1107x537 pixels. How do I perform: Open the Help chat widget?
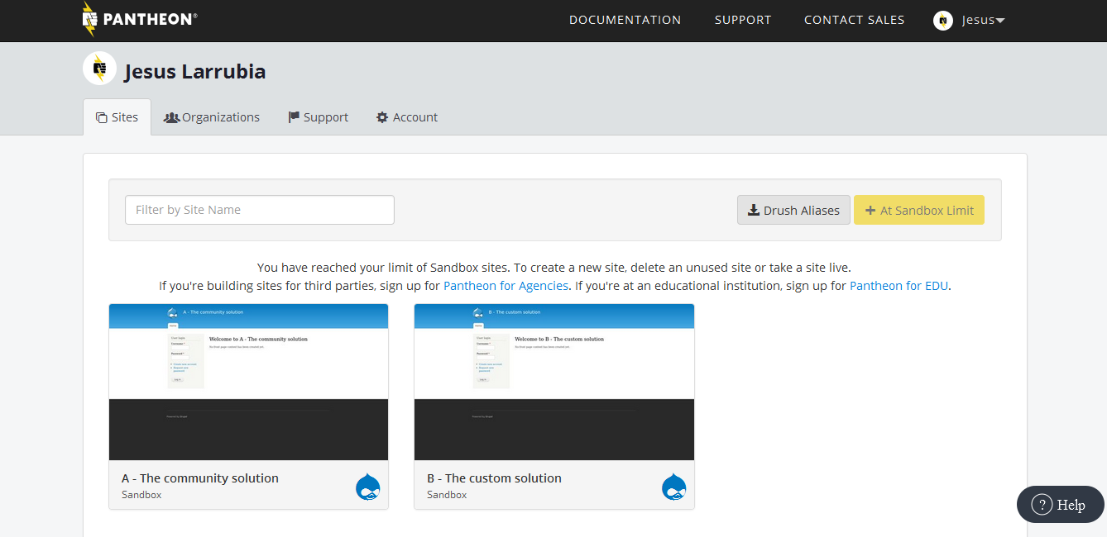[1061, 505]
